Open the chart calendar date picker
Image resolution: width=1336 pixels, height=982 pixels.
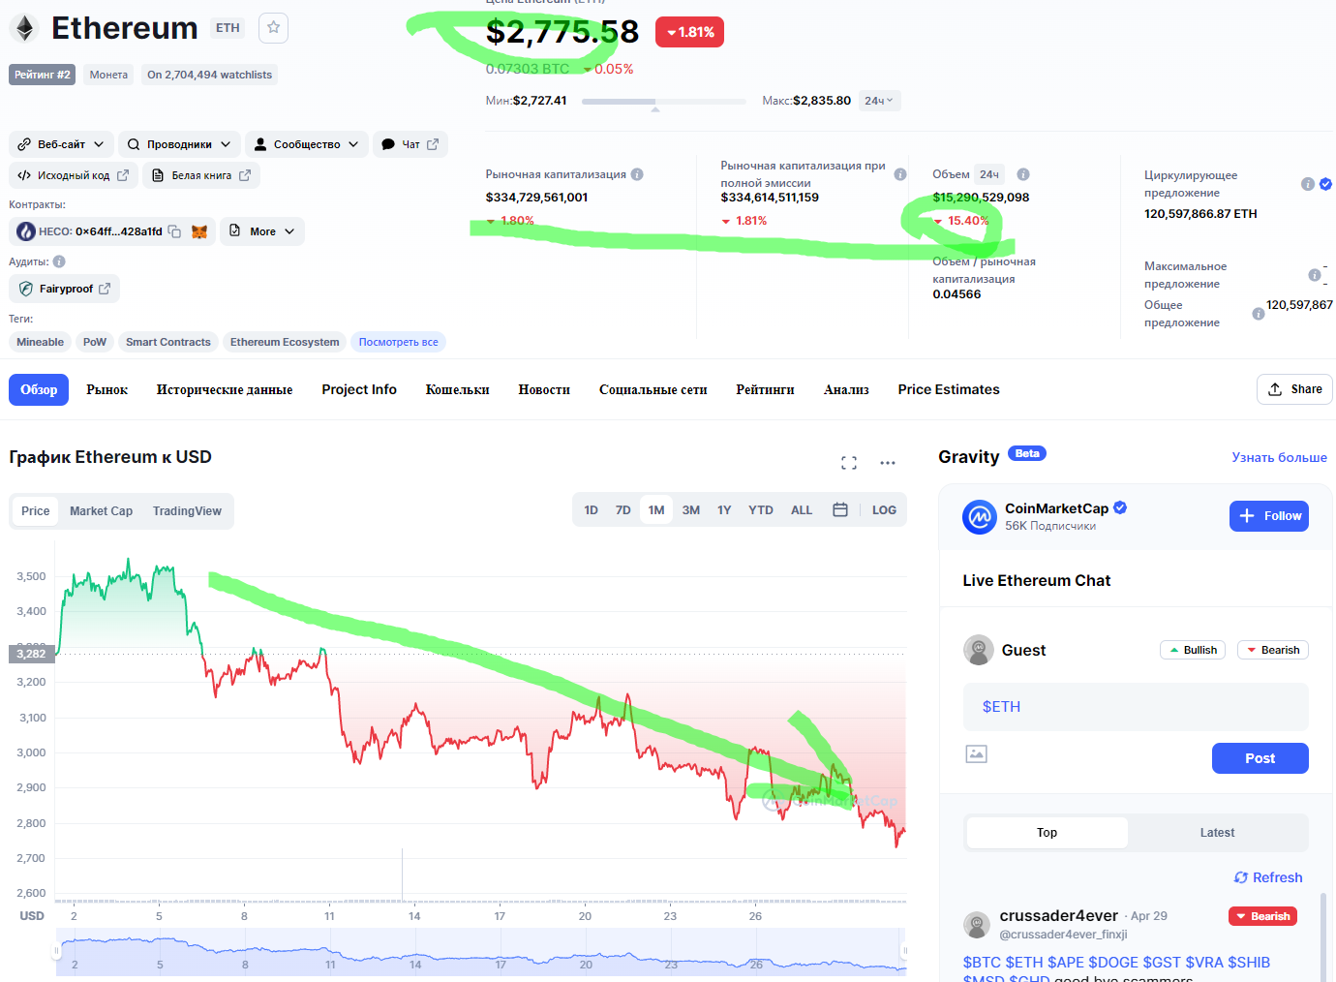[840, 509]
